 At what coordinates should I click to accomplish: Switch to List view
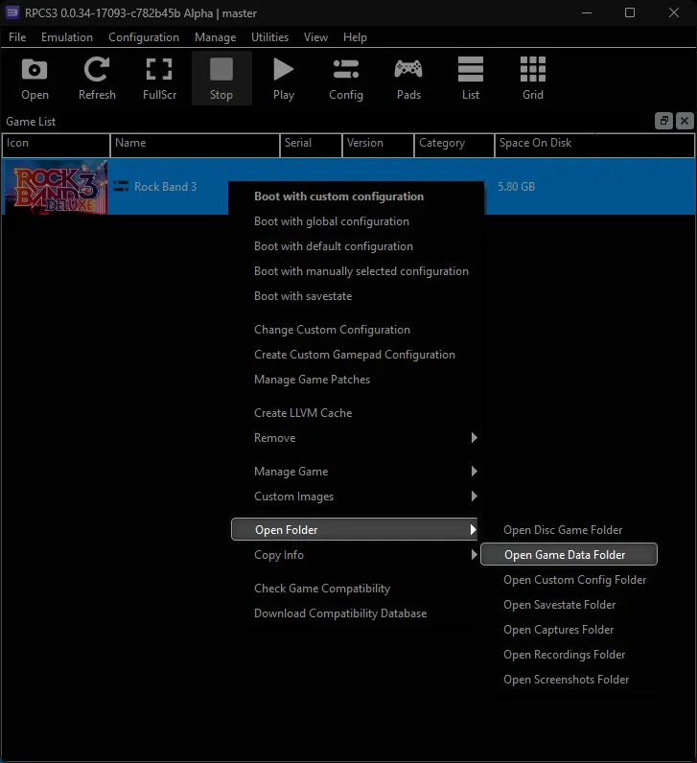(x=471, y=79)
